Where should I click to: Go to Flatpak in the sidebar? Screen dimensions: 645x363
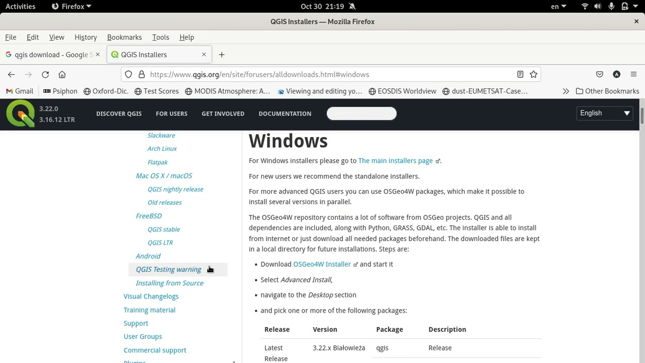click(x=158, y=162)
